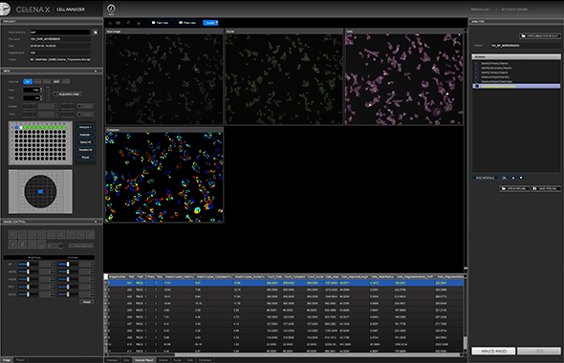
Task: Collapse the View panel header arrow
Action: pyautogui.click(x=96, y=71)
